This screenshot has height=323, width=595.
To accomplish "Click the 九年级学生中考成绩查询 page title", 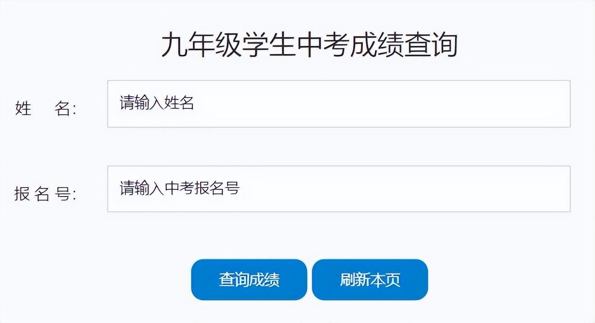I will 310,45.
